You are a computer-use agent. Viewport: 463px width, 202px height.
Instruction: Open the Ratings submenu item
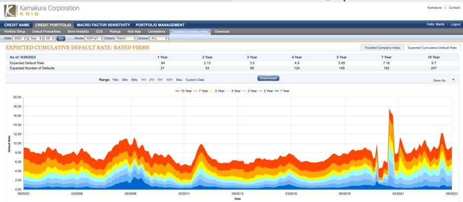pyautogui.click(x=115, y=32)
